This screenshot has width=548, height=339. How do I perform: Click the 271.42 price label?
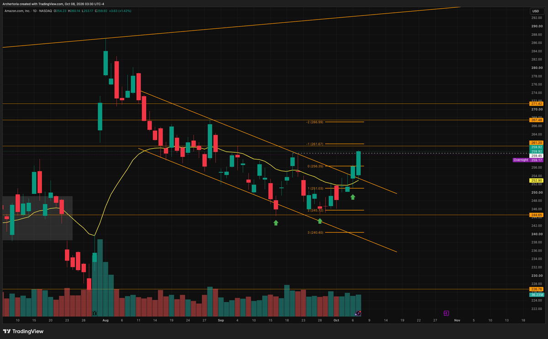pos(537,104)
